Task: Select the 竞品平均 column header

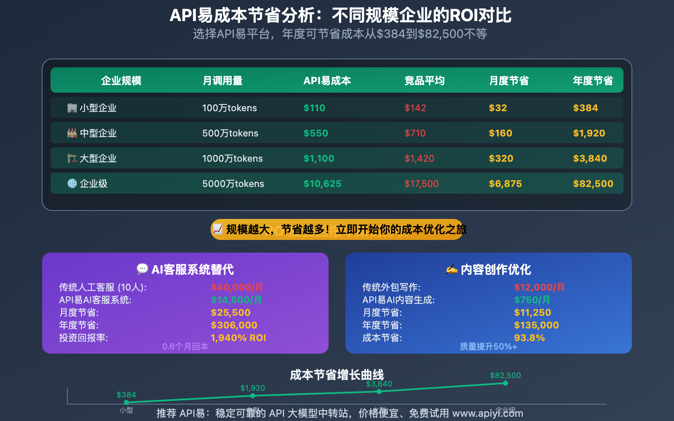Action: coord(425,80)
